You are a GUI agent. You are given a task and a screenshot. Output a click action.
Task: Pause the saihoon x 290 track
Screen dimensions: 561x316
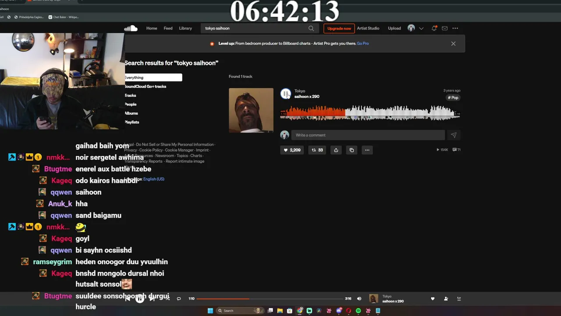[x=286, y=93]
